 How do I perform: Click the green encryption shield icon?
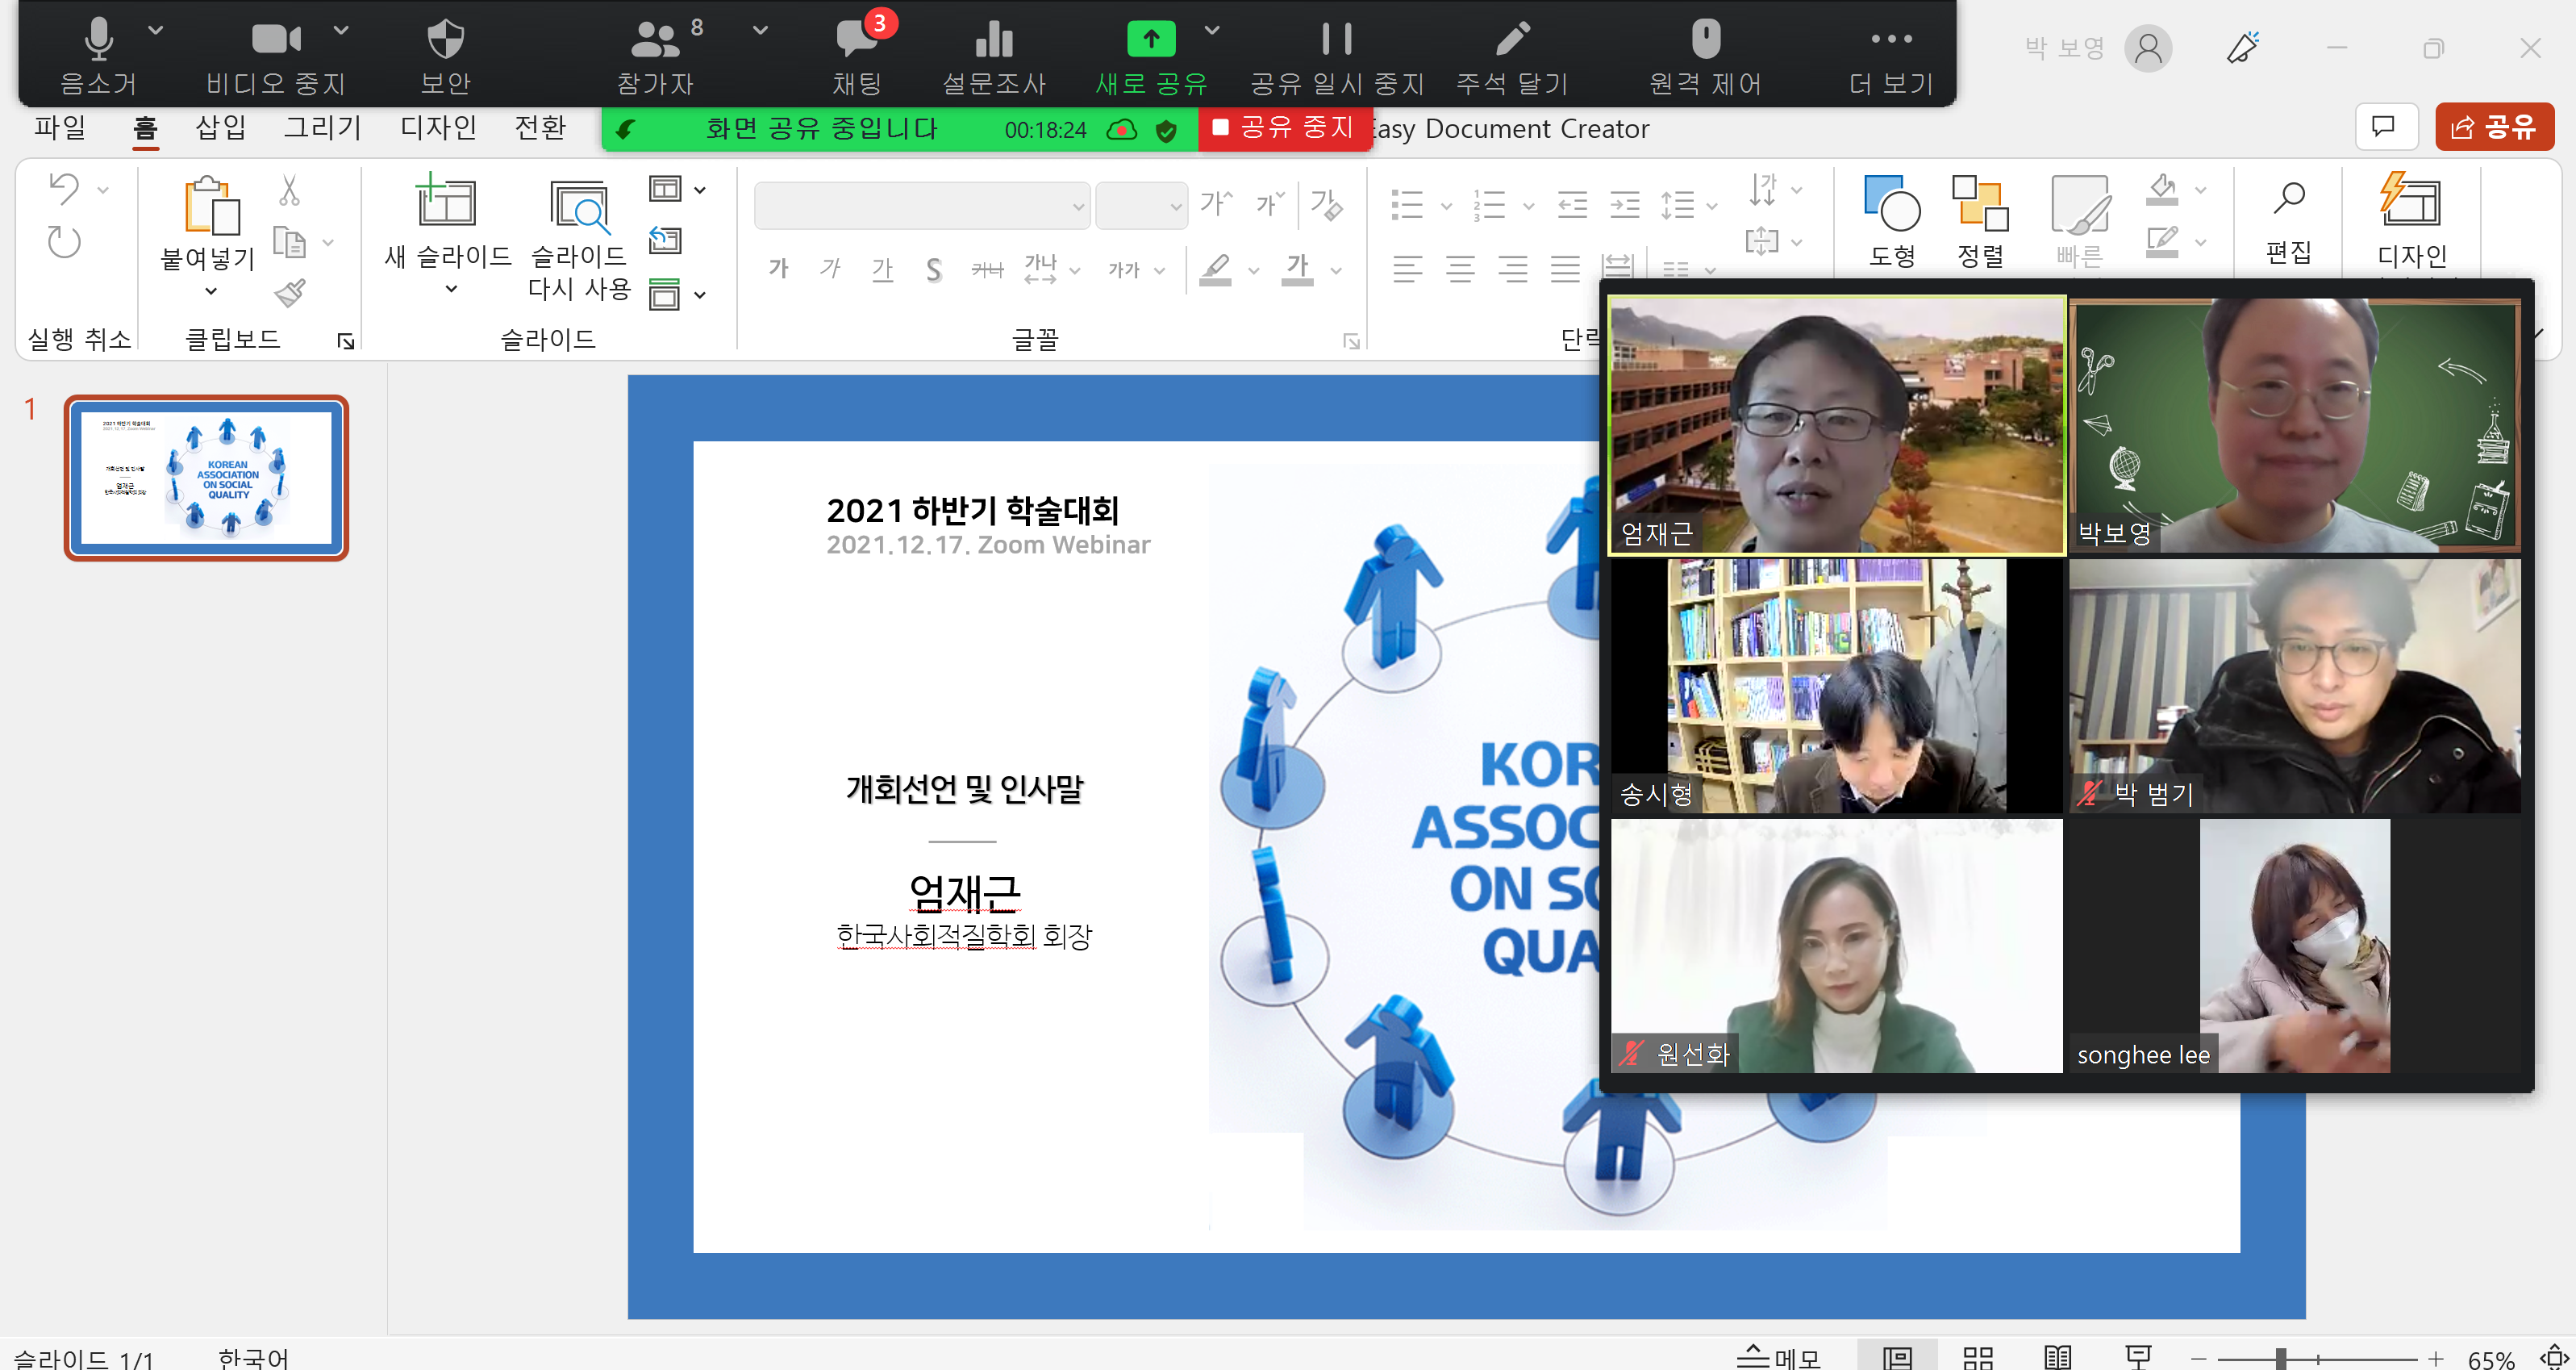tap(1166, 130)
